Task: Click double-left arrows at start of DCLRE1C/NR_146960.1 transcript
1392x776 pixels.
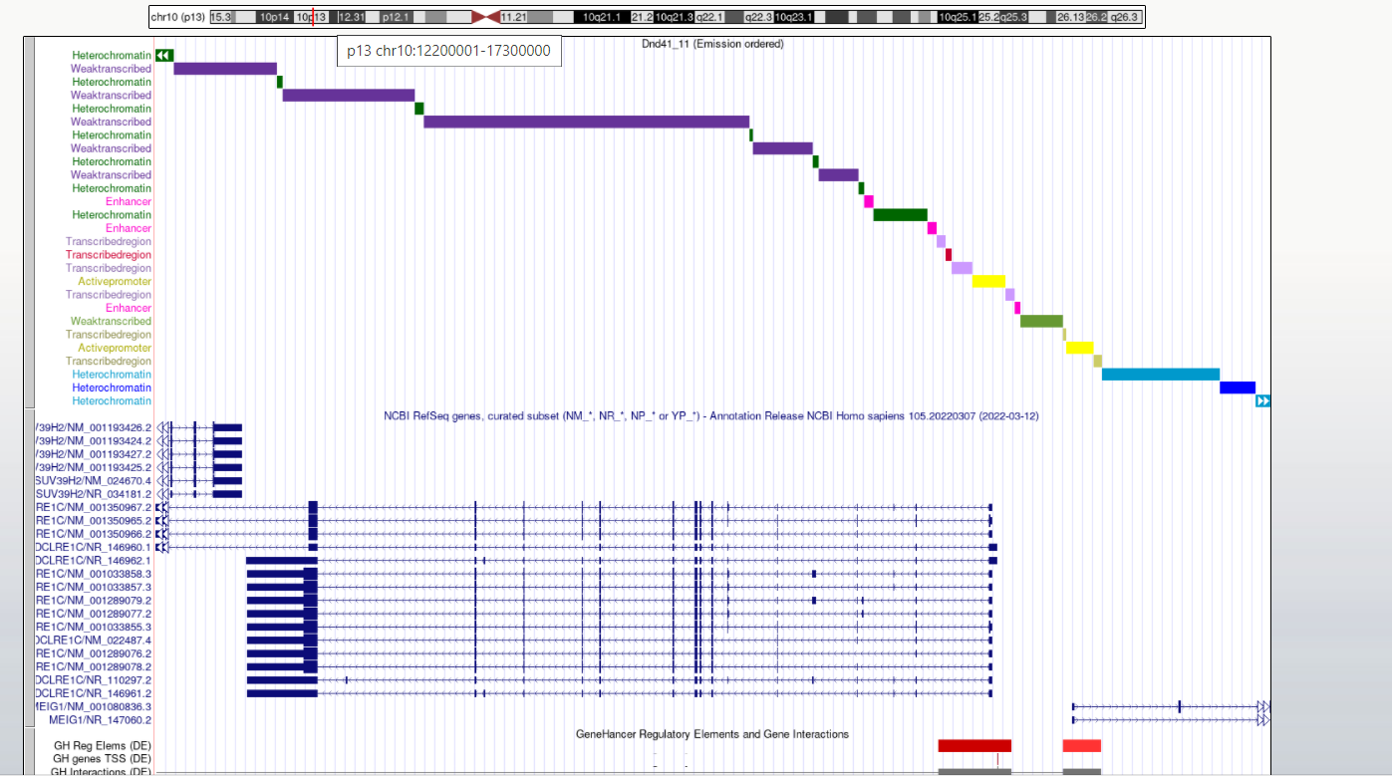Action: point(162,547)
